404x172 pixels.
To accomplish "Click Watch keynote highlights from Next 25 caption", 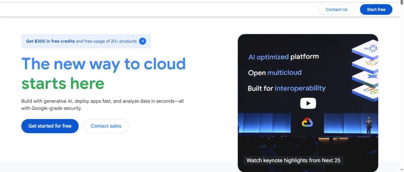I will click(x=293, y=161).
